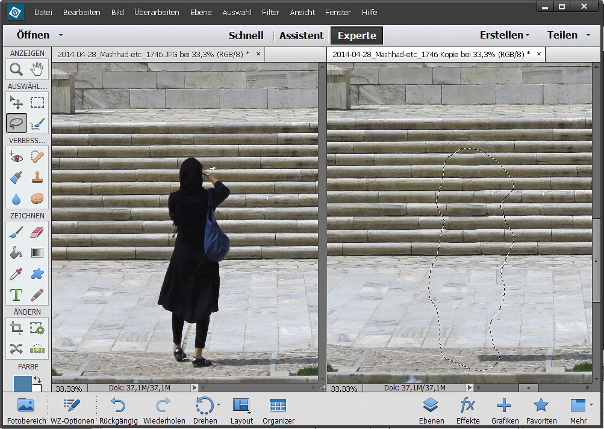Screen dimensions: 604x429
Task: Select the Red Eye Removal tool
Action: 16,157
